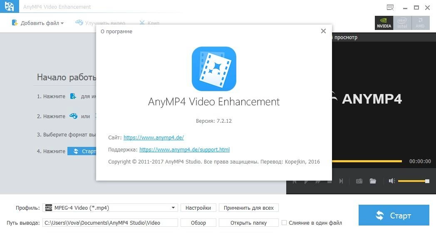Image resolution: width=436 pixels, height=238 pixels.
Task: Open the Профиль format dropdown
Action: coord(110,208)
